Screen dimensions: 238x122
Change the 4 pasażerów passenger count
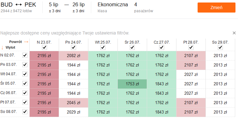pos(144,8)
